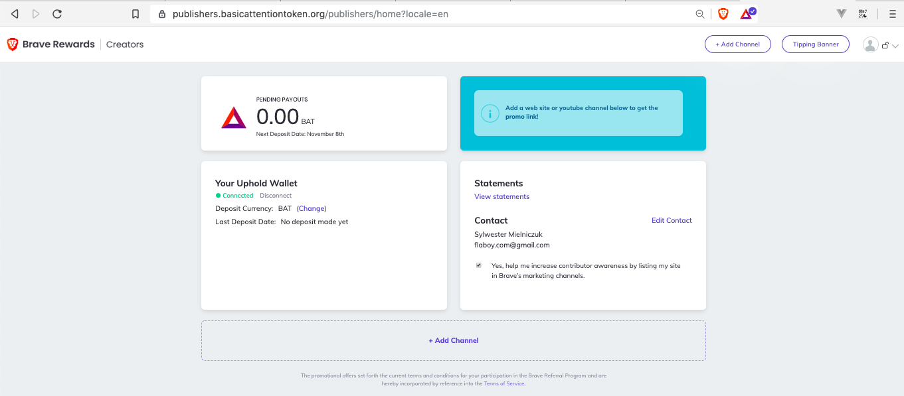Click the promo link info message text
Screen dimensions: 904x396
582,112
